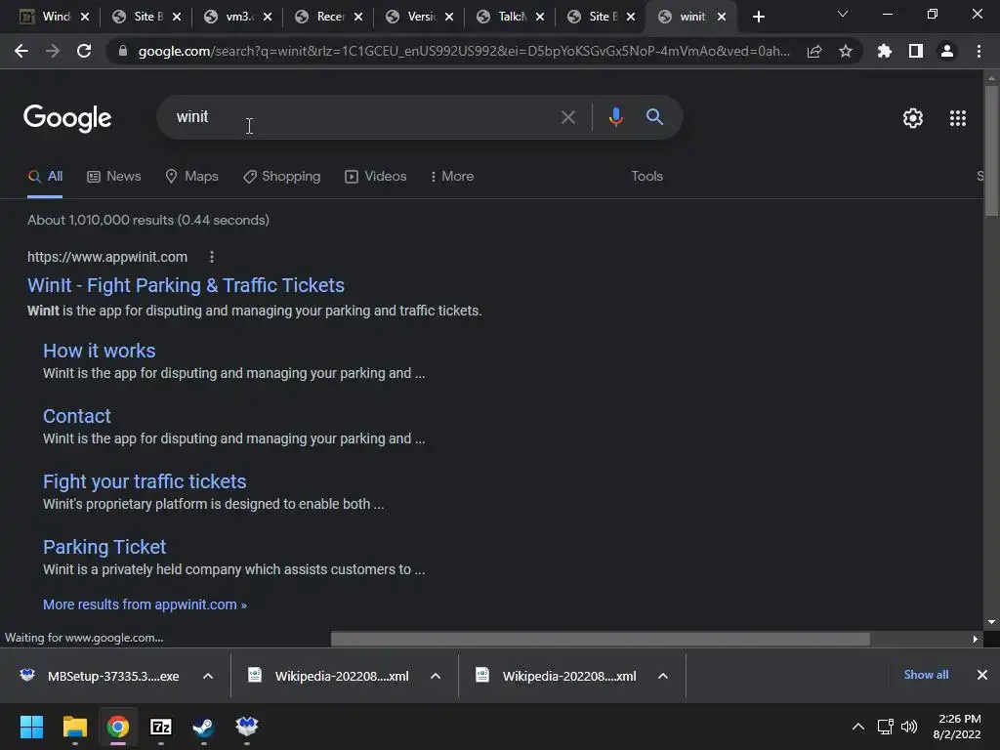The image size is (1000, 750).
Task: Open the 'How it works' sitelink
Action: click(x=99, y=351)
